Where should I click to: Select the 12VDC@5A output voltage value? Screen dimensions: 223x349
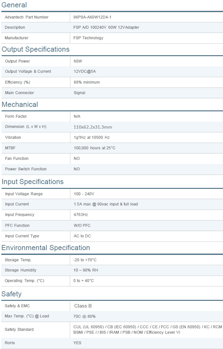coord(85,71)
